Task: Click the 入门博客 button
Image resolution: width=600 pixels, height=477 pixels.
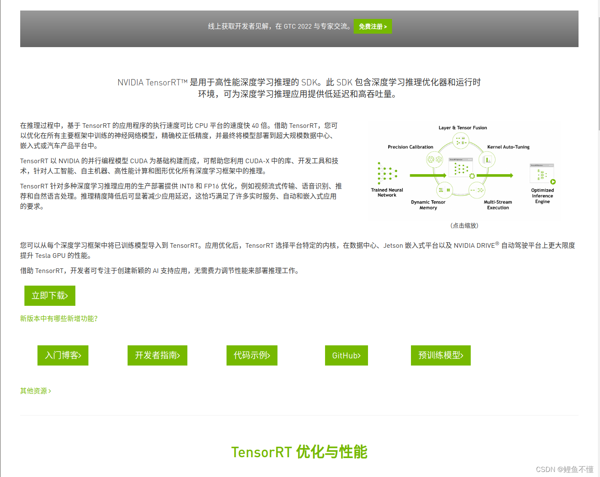Action: [63, 355]
